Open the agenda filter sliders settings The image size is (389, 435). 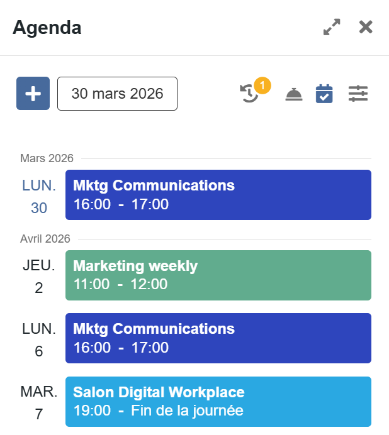click(x=358, y=94)
